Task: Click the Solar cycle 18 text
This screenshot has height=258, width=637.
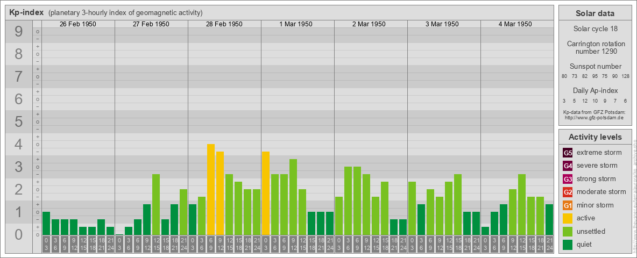Action: (595, 29)
